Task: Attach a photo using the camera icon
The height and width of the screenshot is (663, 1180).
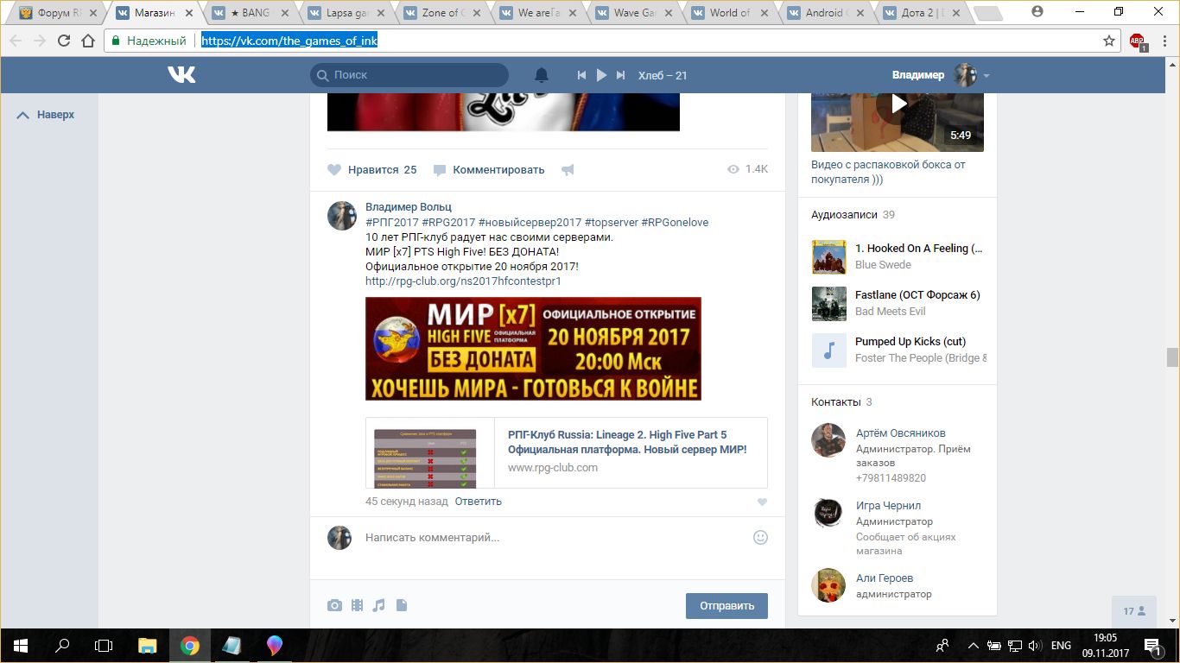Action: (x=334, y=606)
